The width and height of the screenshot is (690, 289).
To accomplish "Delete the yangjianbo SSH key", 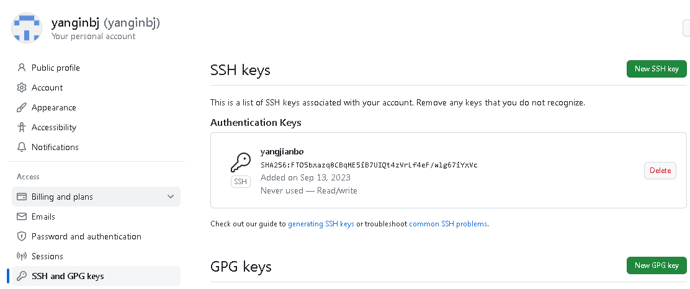I will click(x=660, y=171).
